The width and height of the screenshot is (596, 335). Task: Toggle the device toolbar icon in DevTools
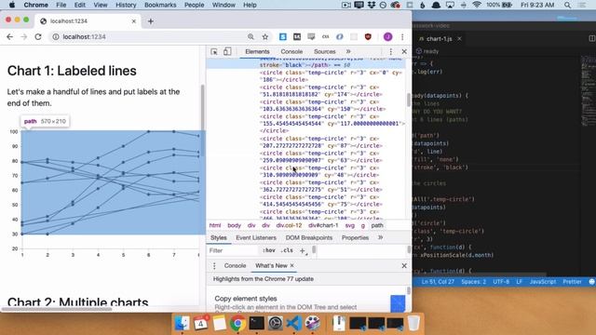[x=227, y=52]
